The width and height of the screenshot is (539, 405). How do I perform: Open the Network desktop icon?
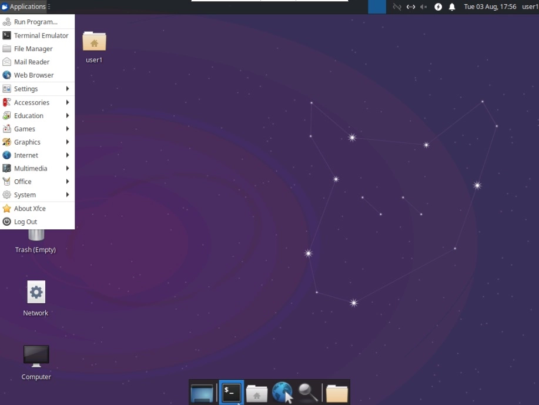pos(36,298)
